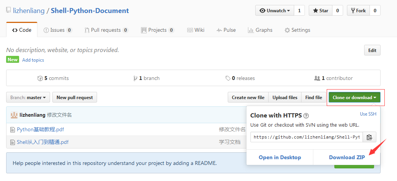Click the Download ZIP link
Viewport: 397px width, 181px height.
(347, 157)
